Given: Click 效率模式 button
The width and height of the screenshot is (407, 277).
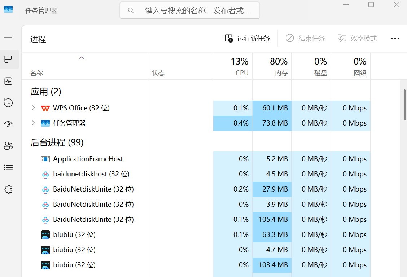Looking at the screenshot, I should point(357,38).
